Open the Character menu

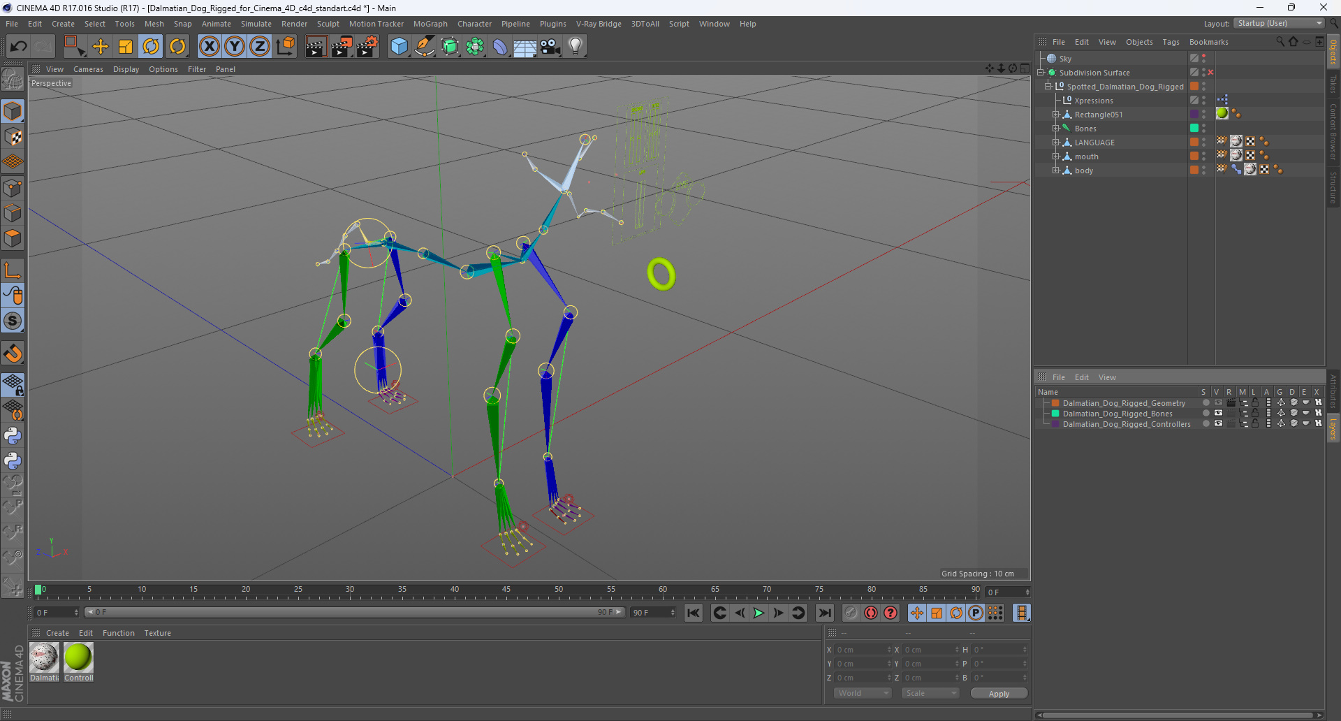coord(474,24)
